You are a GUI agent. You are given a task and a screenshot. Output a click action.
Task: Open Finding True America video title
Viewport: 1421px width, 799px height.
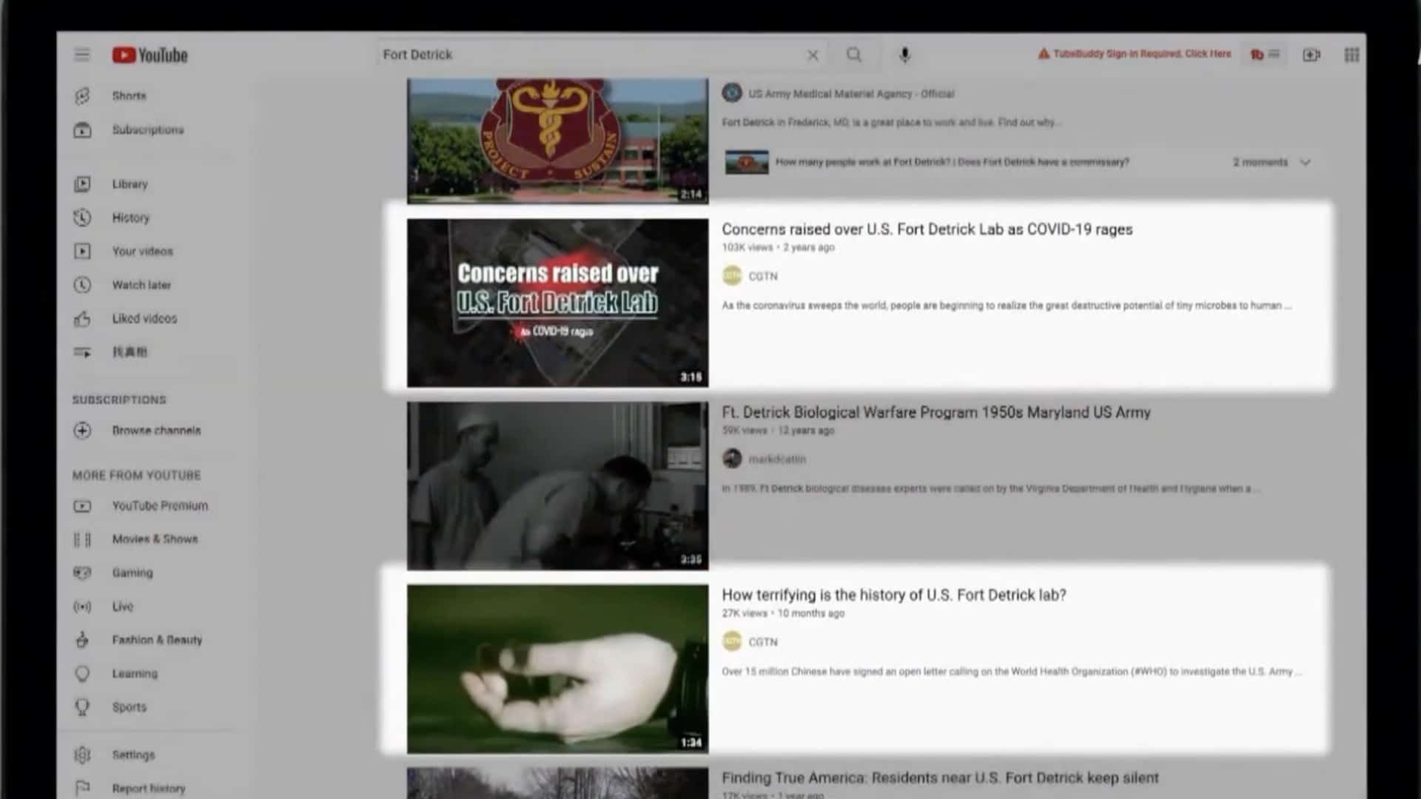pyautogui.click(x=940, y=778)
